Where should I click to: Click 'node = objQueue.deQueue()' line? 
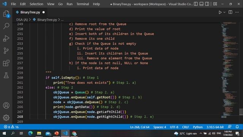tap(78, 102)
